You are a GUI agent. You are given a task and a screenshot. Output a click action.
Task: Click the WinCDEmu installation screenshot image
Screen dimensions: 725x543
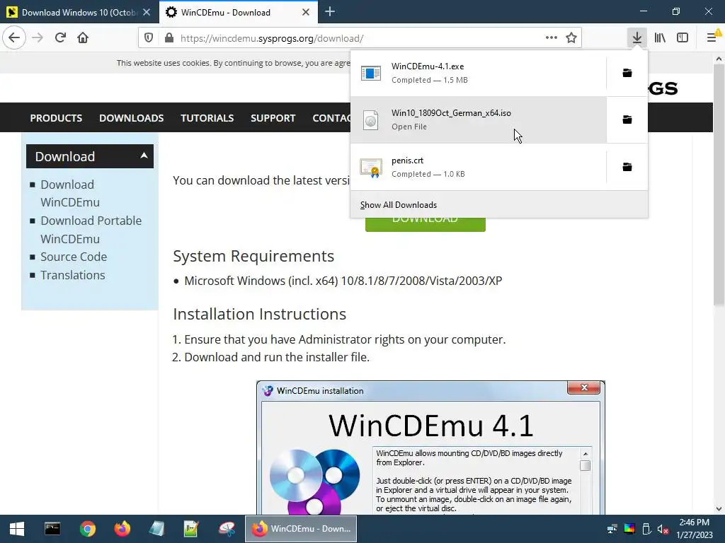point(430,448)
